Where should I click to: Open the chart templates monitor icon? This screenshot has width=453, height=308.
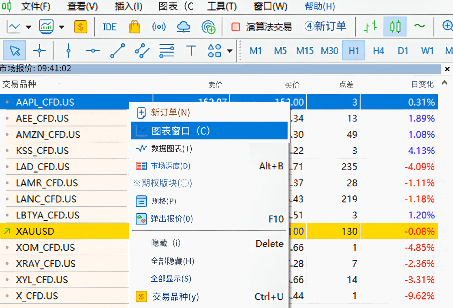[46, 27]
